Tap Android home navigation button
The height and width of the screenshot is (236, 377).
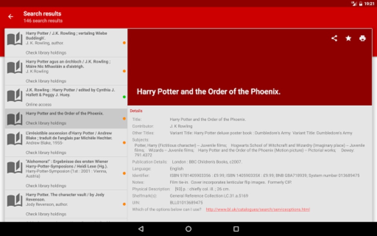[188, 229]
